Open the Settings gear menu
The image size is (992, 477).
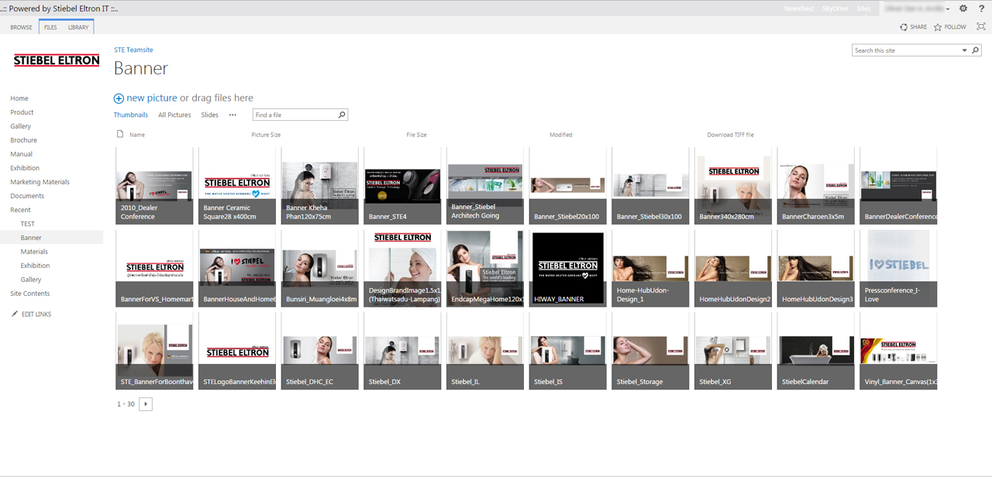963,8
